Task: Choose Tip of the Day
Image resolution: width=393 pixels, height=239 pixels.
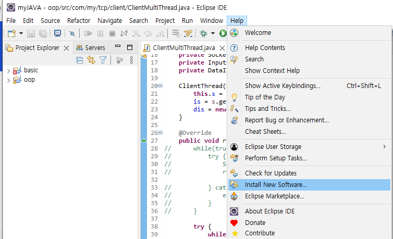Action: click(x=309, y=97)
